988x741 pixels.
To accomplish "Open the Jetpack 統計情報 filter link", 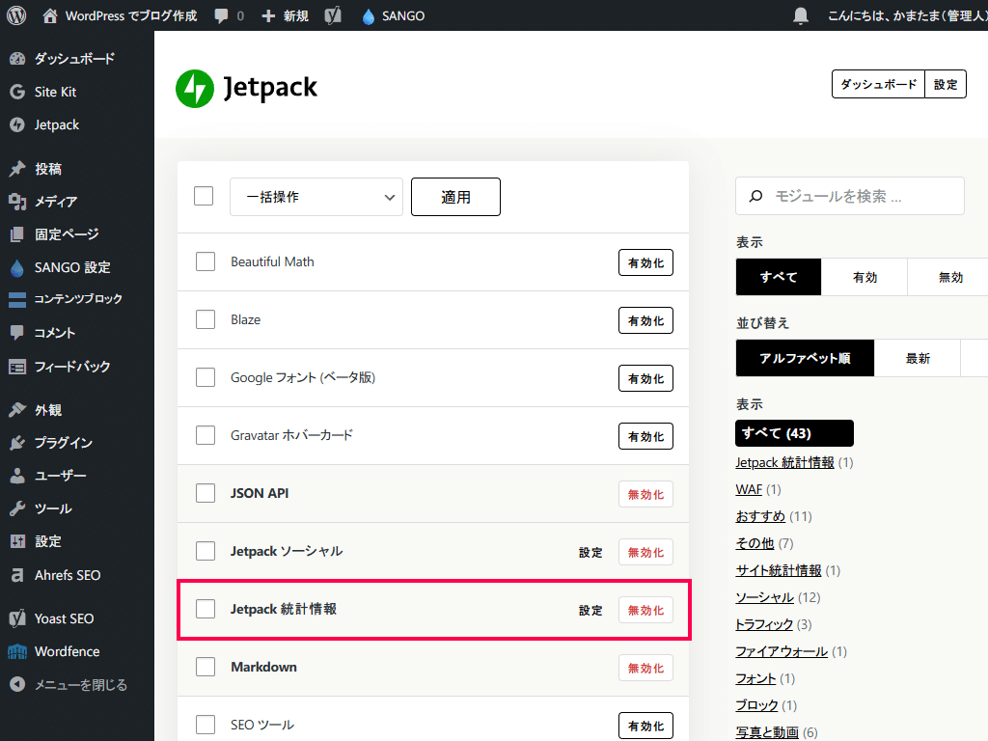I will (784, 462).
